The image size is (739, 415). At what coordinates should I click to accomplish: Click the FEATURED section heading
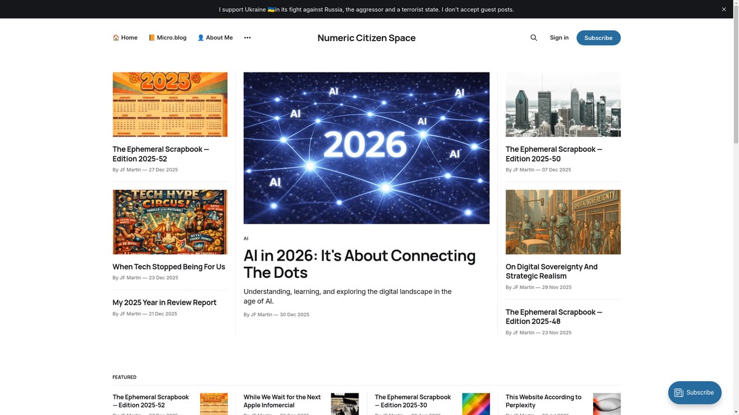(124, 377)
